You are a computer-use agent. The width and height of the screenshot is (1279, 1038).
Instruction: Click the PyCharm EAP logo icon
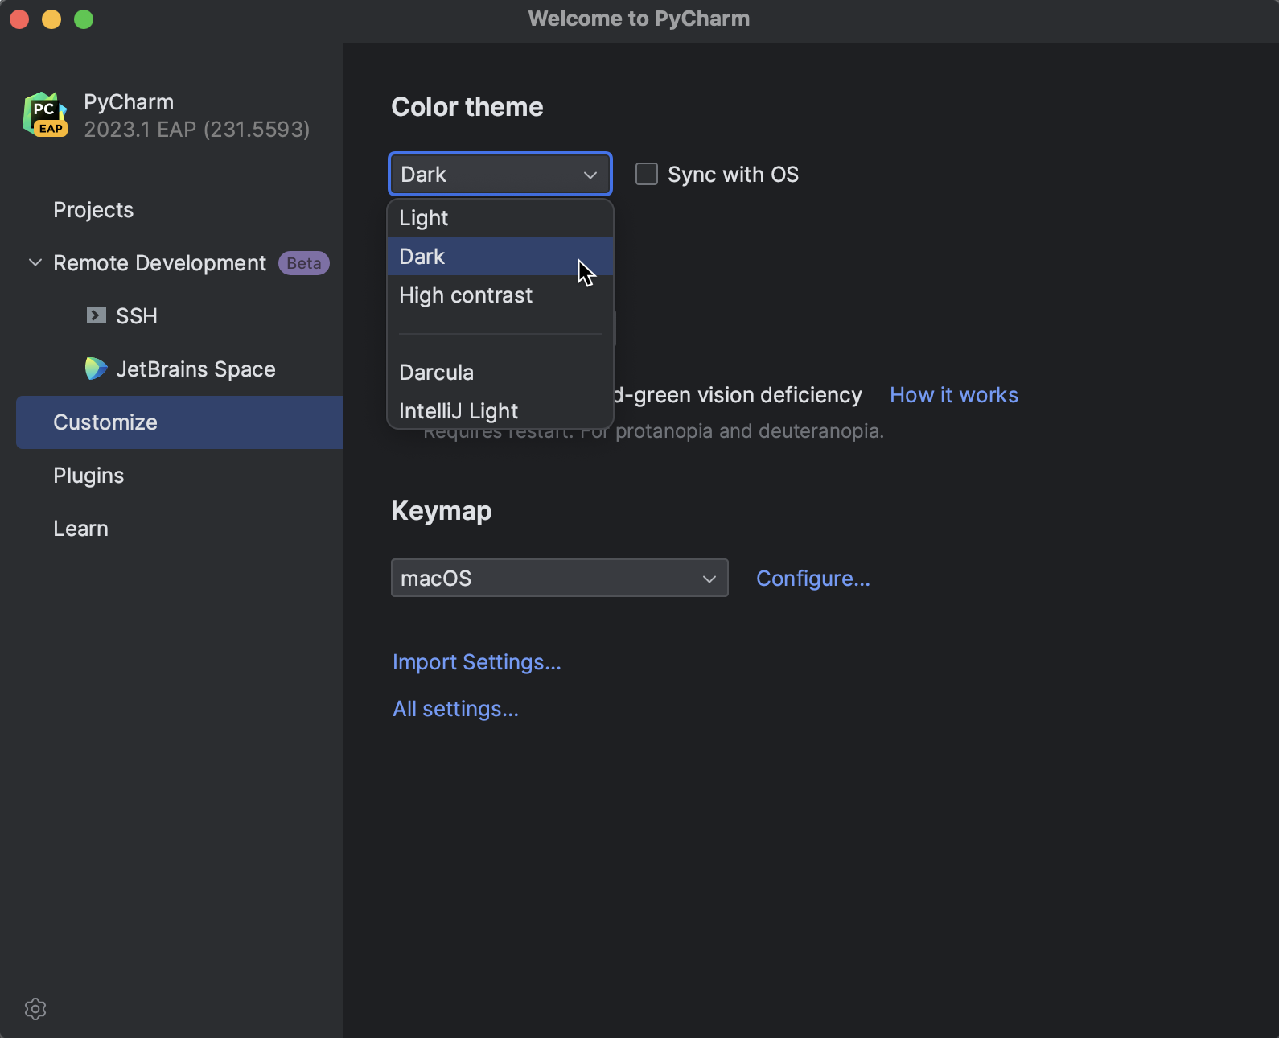[45, 114]
